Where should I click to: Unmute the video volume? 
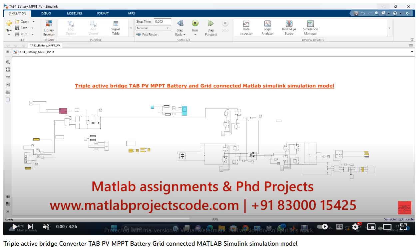[46, 227]
